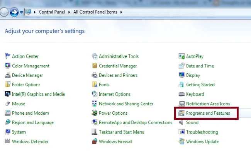The image size is (251, 151).
Task: Click the Phone and Modem icon
Action: [x=7, y=113]
